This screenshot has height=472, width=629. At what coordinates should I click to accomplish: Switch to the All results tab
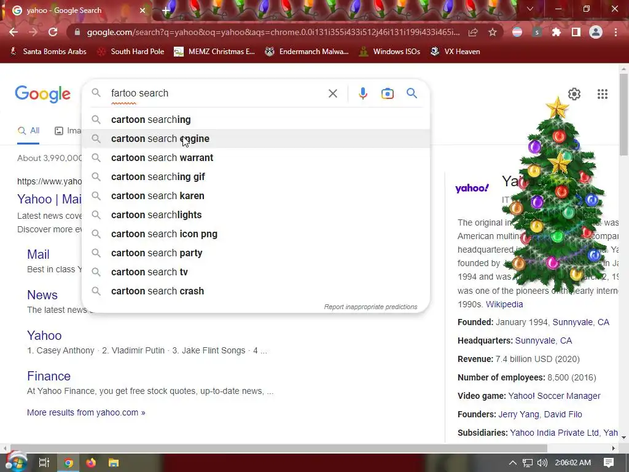point(28,131)
